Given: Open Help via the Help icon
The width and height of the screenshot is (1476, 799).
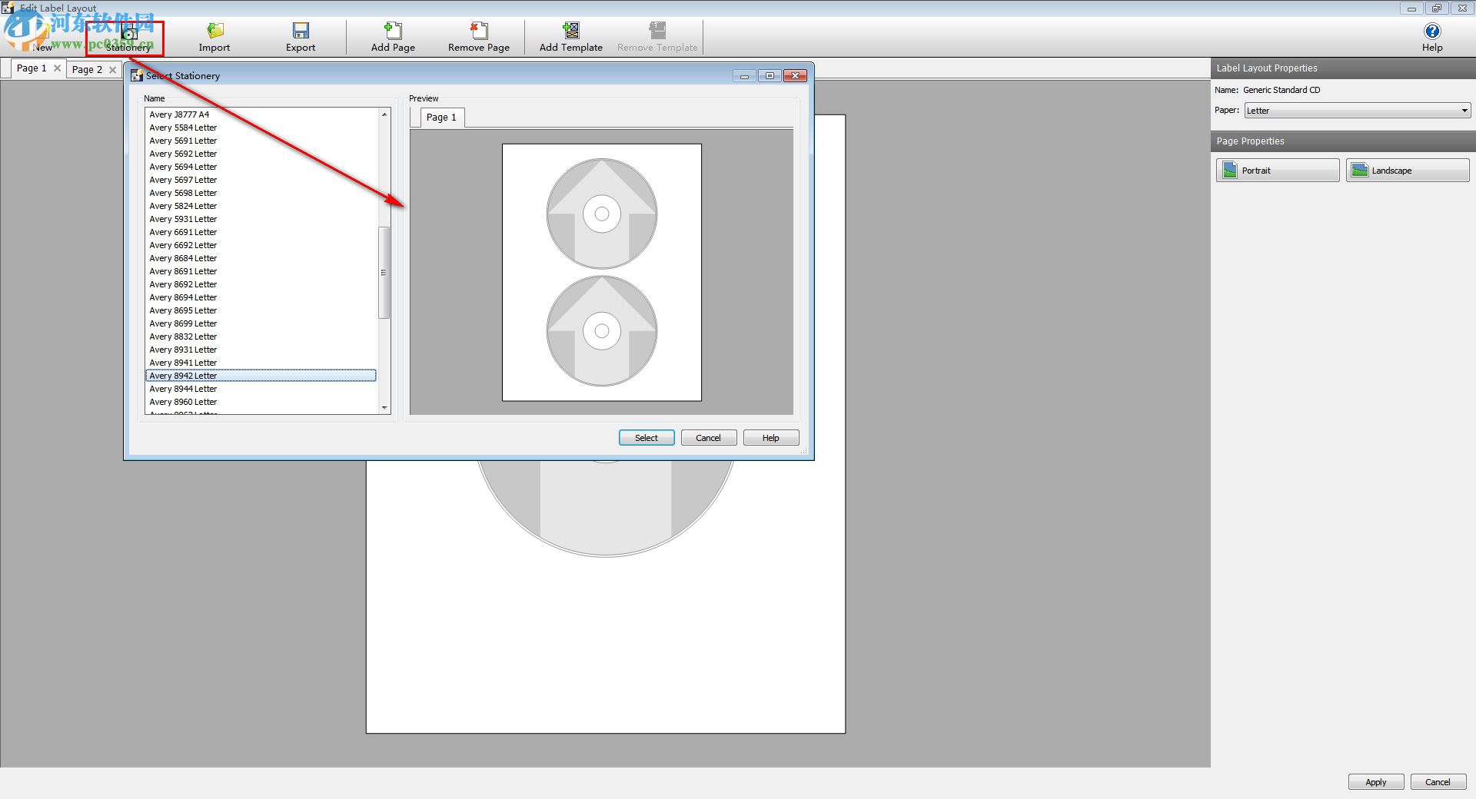Looking at the screenshot, I should pyautogui.click(x=1431, y=35).
